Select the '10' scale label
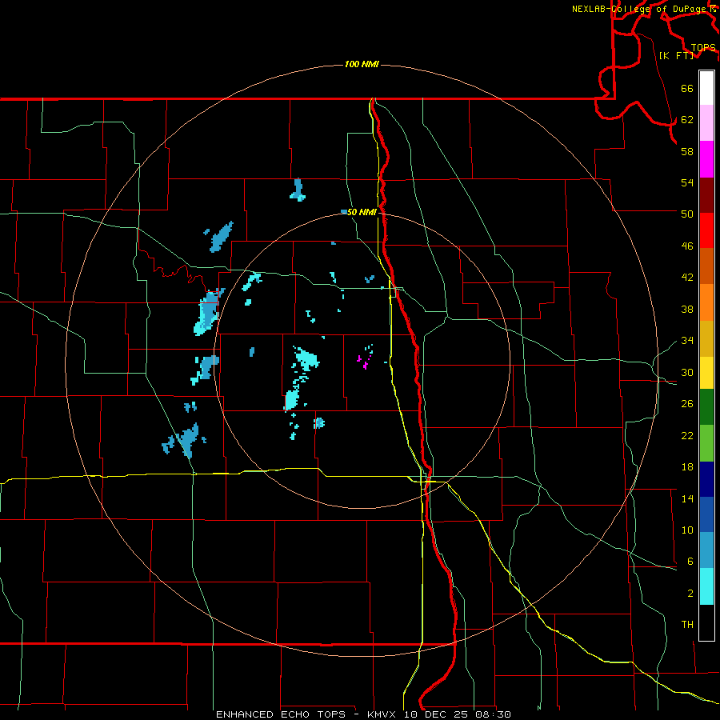 pos(687,530)
